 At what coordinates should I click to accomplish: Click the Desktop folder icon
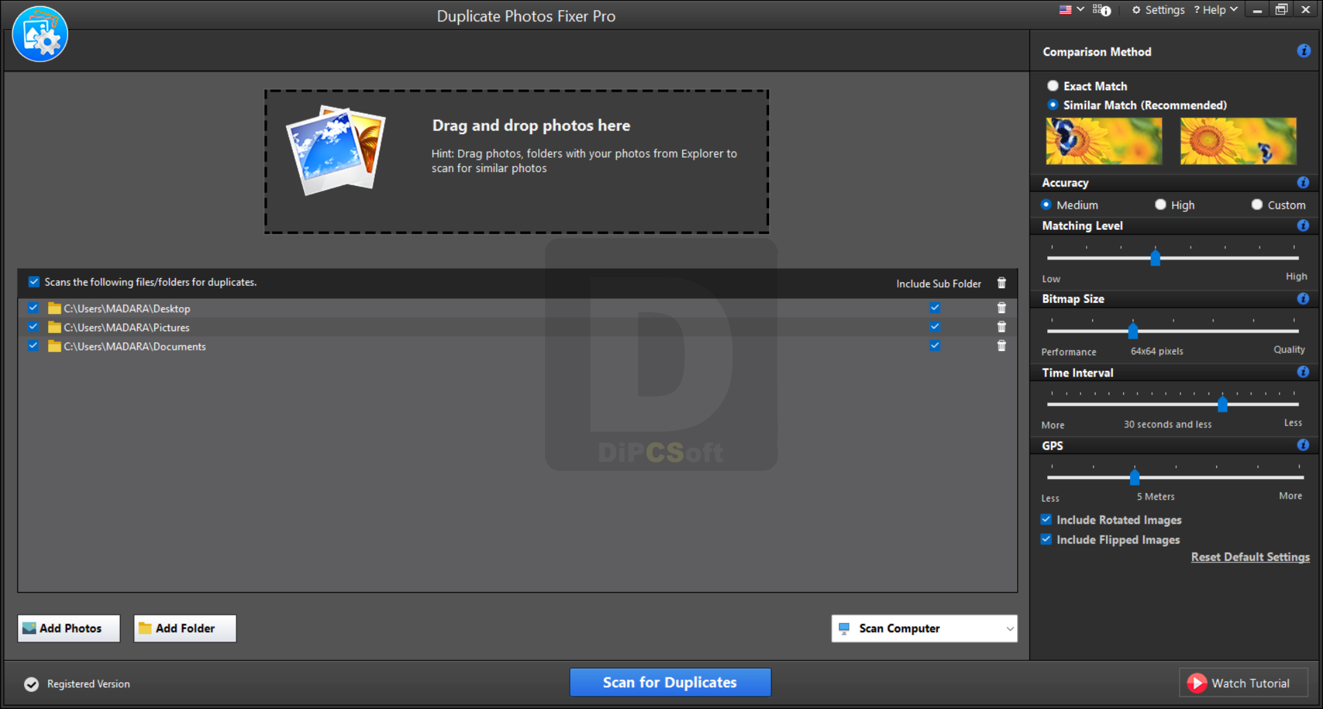pos(54,308)
